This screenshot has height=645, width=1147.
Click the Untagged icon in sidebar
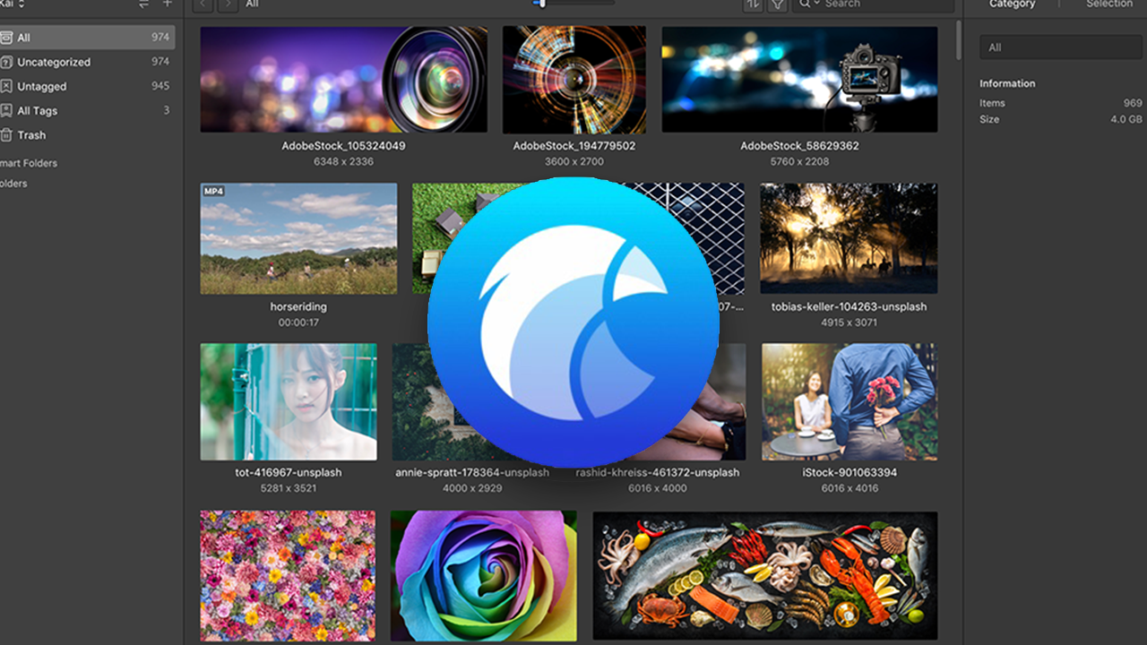(5, 86)
